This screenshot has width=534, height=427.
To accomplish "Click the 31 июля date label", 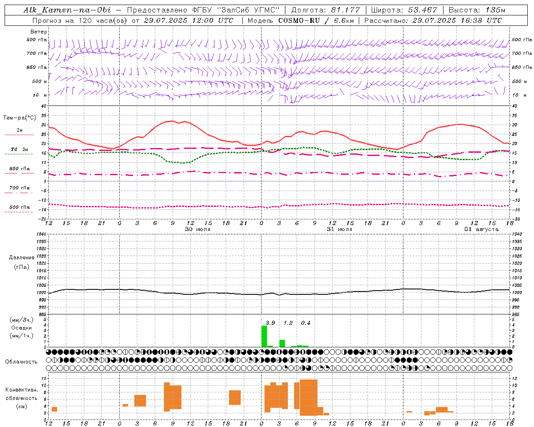I will point(339,229).
